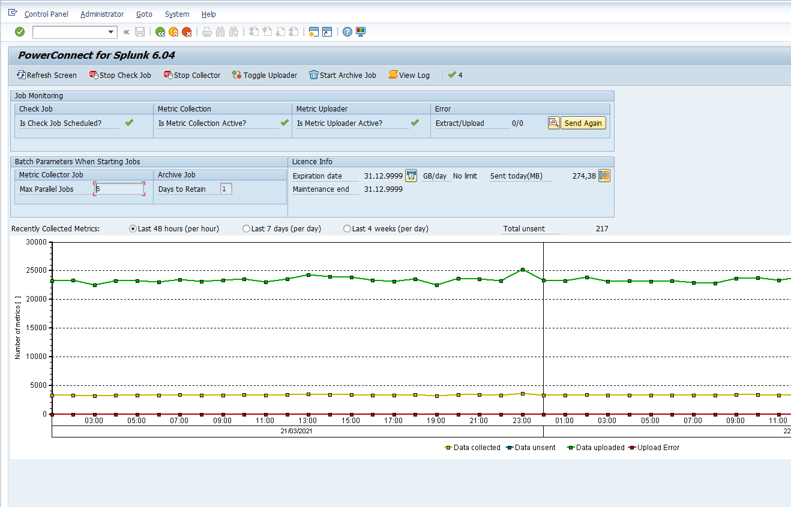Select Last 7 days (per day) radio
Image resolution: width=791 pixels, height=507 pixels.
pos(246,229)
